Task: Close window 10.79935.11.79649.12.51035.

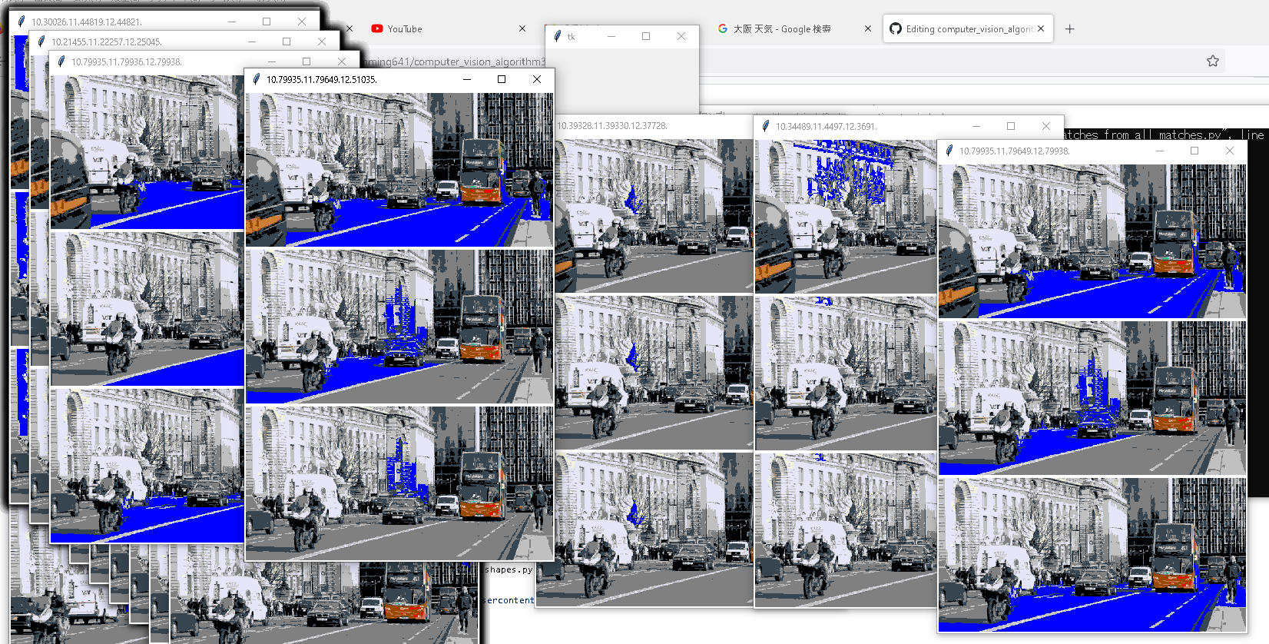Action: coord(537,79)
